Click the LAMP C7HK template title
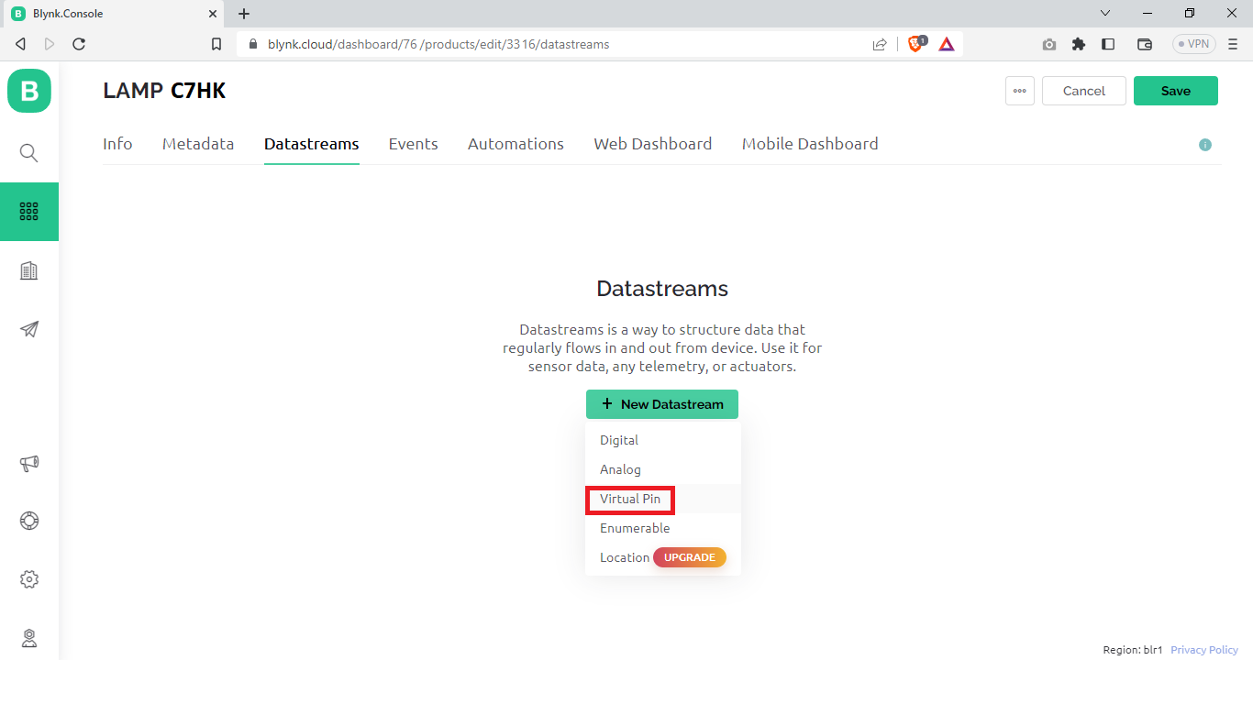The image size is (1253, 704). [x=164, y=91]
